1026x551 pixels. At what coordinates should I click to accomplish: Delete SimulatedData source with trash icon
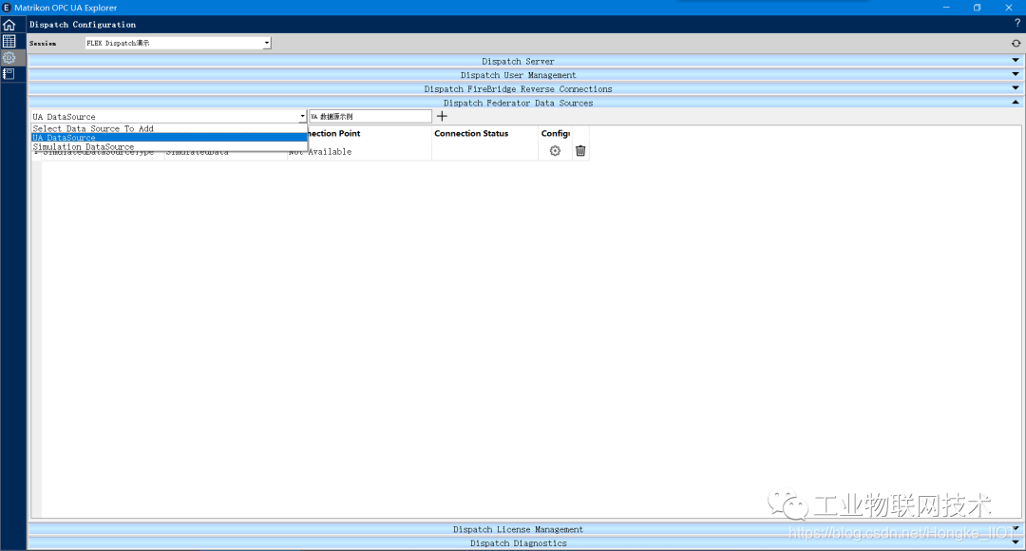pos(580,151)
